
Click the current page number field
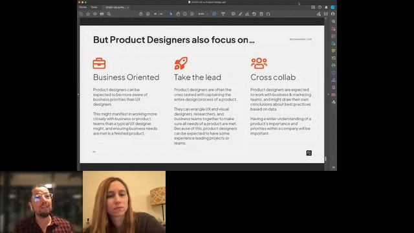[155, 14]
